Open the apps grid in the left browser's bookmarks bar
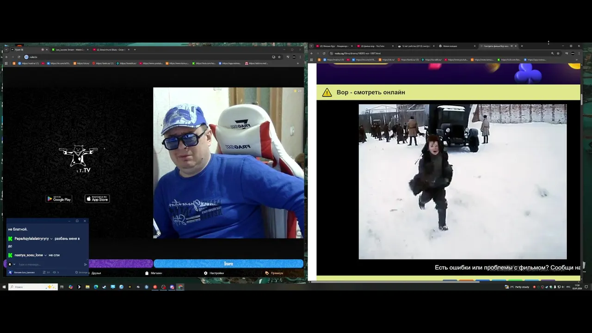 point(6,63)
